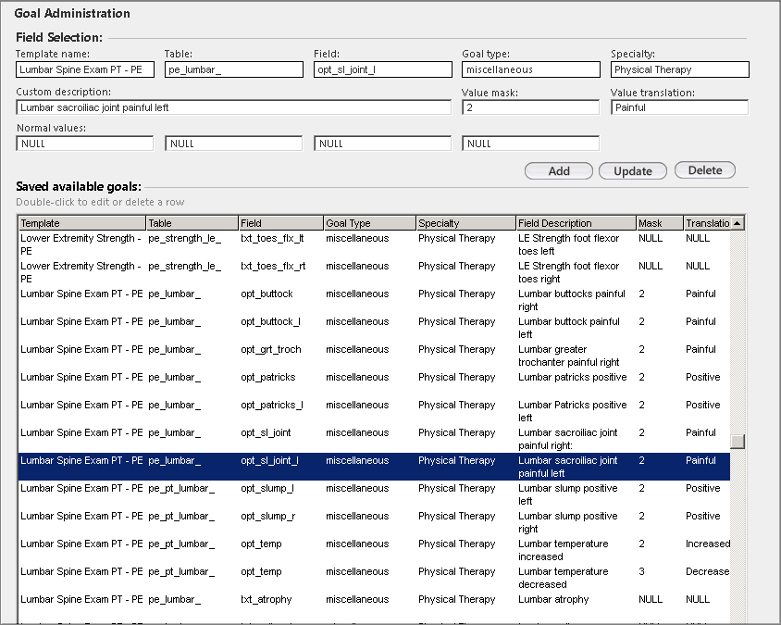Click 'LE Strength foot flexor toes right' description
The height and width of the screenshot is (625, 781).
pyautogui.click(x=569, y=272)
